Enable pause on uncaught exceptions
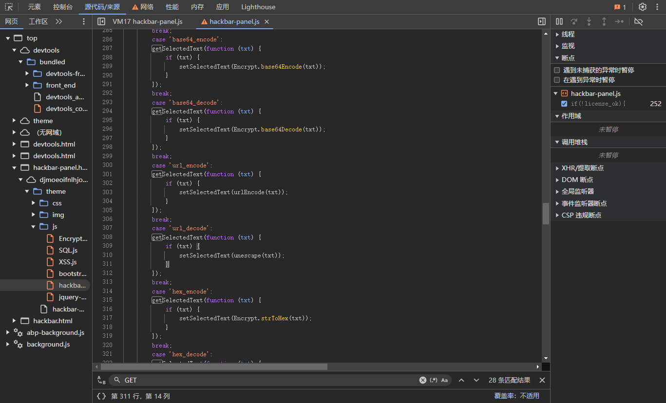The image size is (666, 403). coord(557,70)
